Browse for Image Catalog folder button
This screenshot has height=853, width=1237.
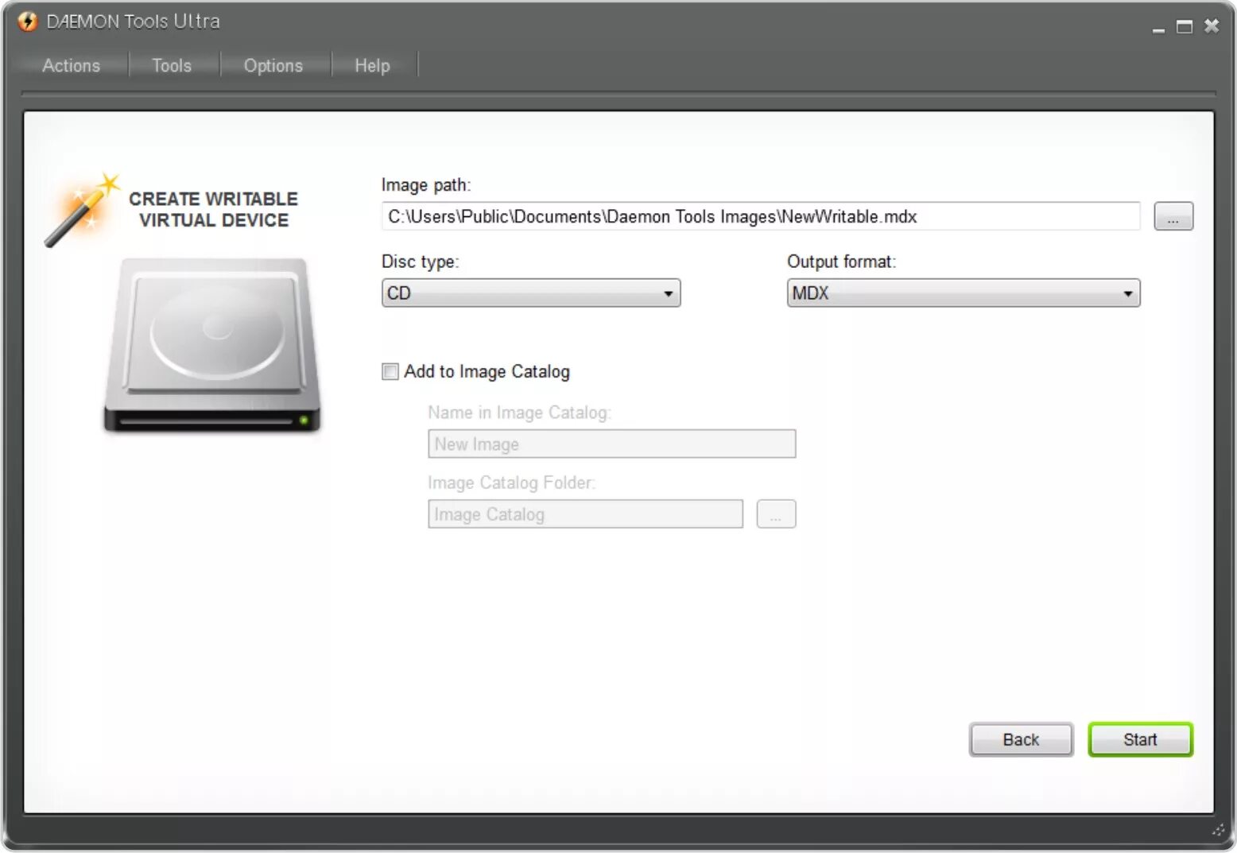click(776, 514)
